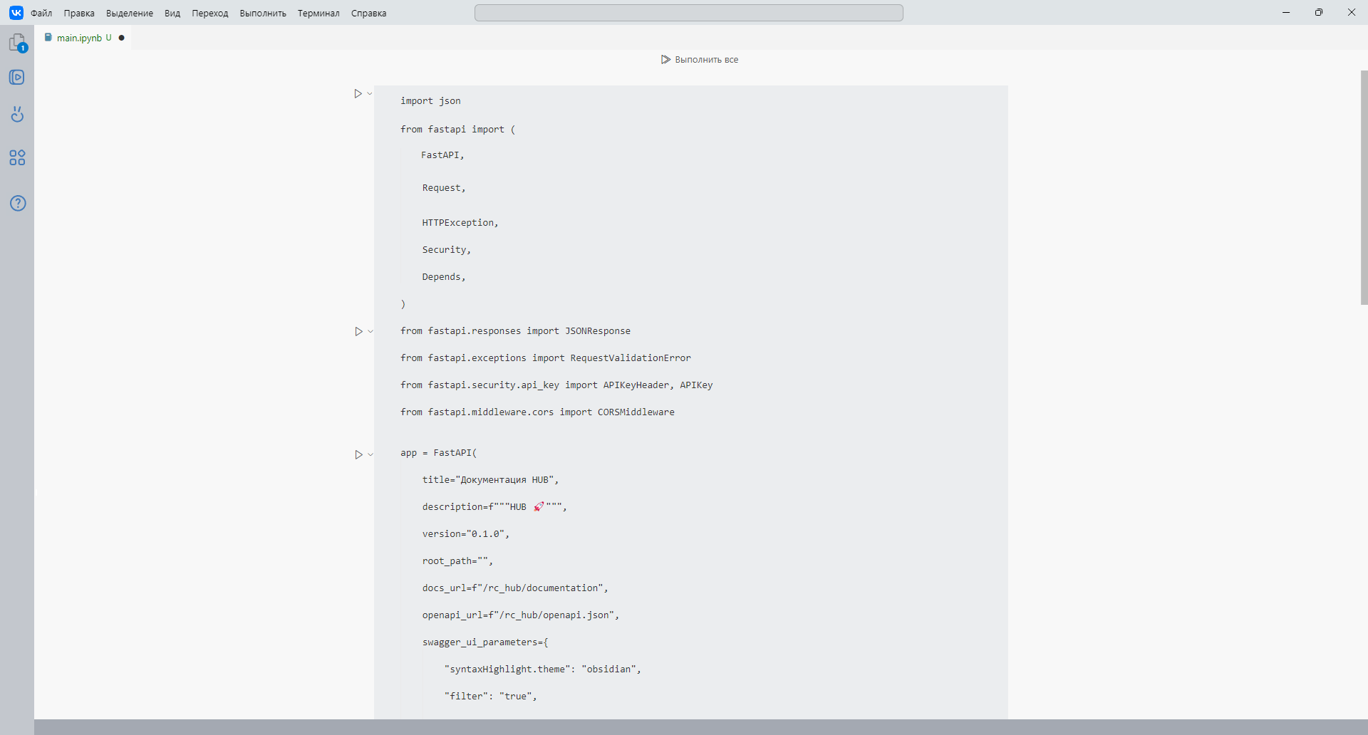This screenshot has width=1368, height=735.
Task: Open the extensions grid sidebar icon
Action: 17,157
